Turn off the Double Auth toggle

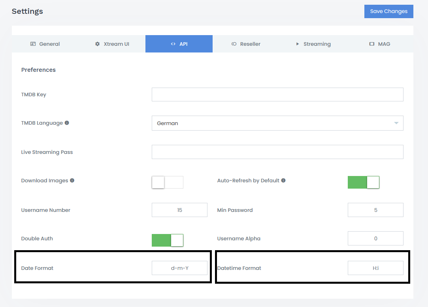click(x=168, y=240)
